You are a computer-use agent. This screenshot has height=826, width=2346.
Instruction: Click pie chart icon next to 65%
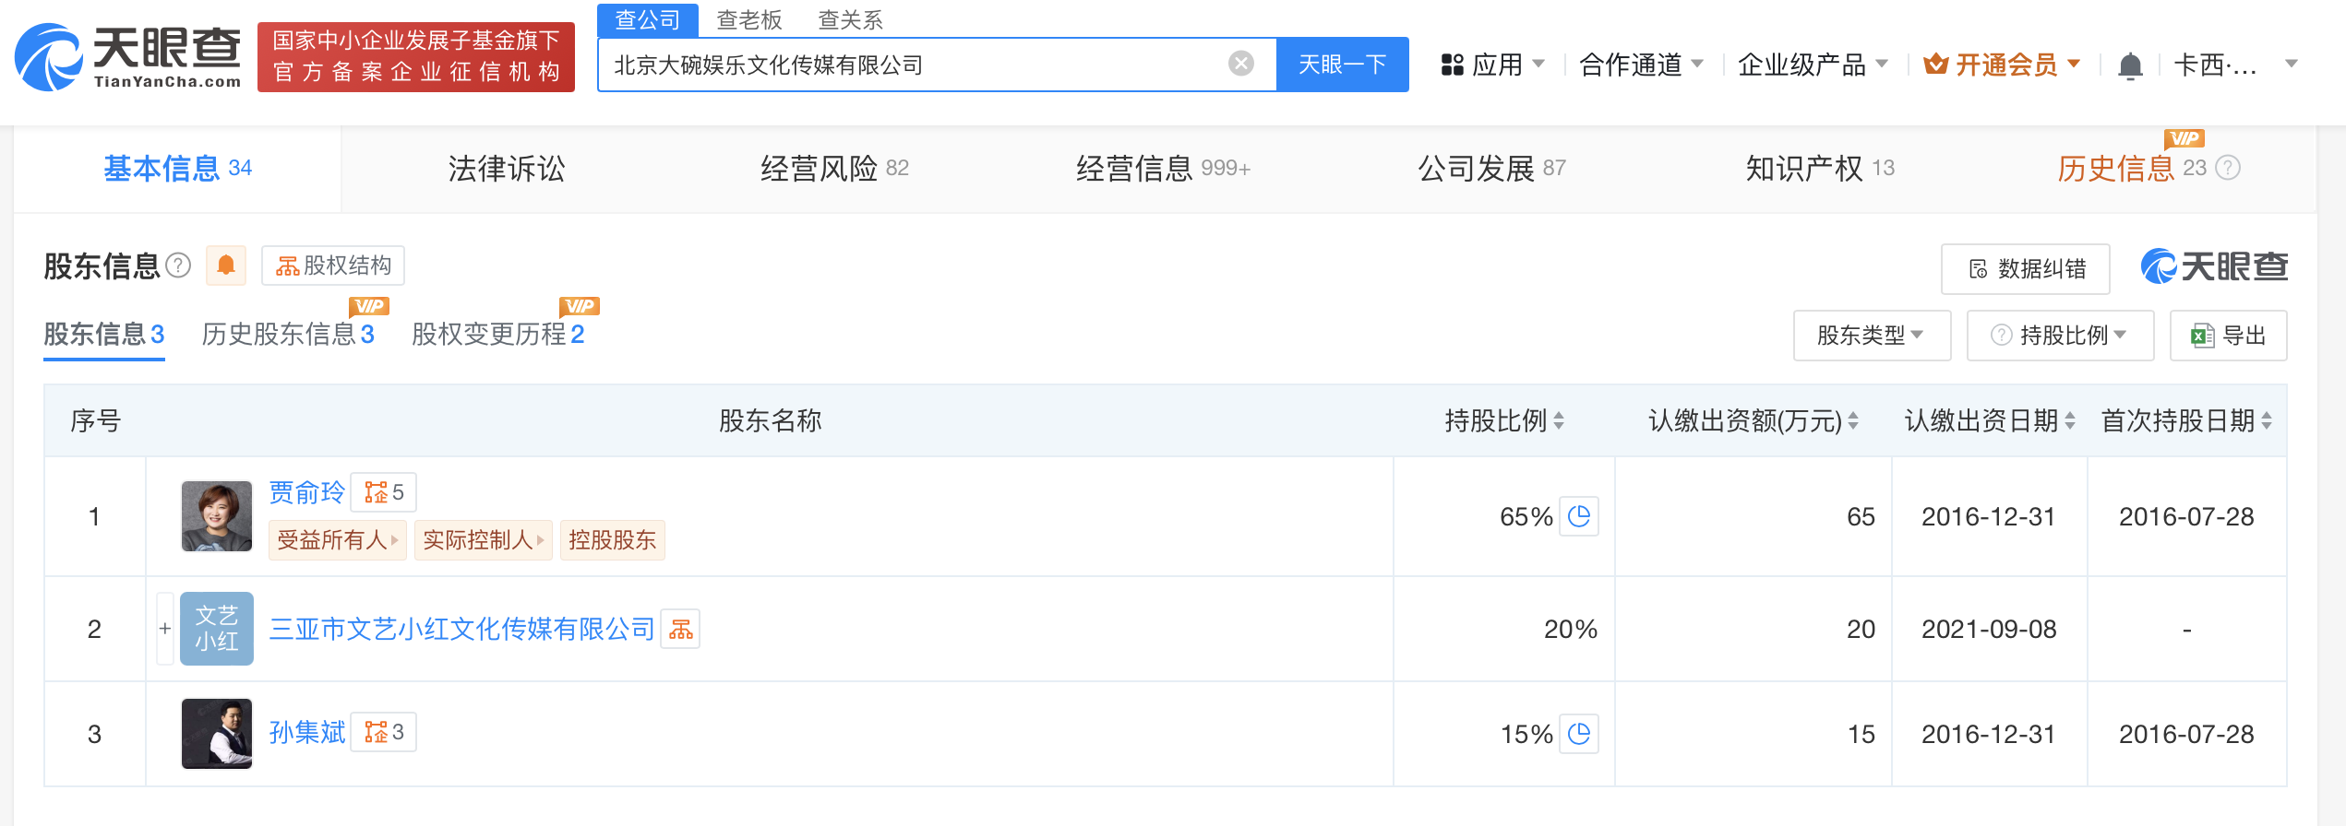[x=1578, y=516]
